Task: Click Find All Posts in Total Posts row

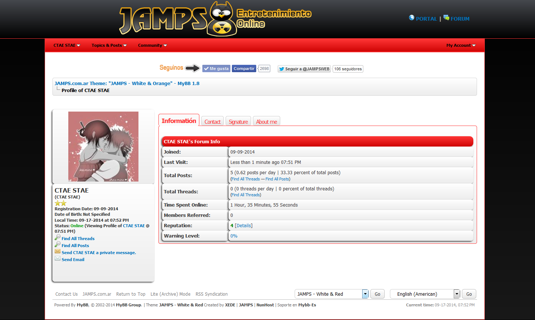Action: coord(278,179)
